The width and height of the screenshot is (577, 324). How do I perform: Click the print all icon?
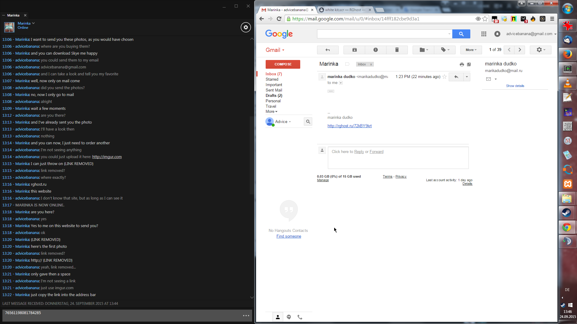[x=462, y=64]
